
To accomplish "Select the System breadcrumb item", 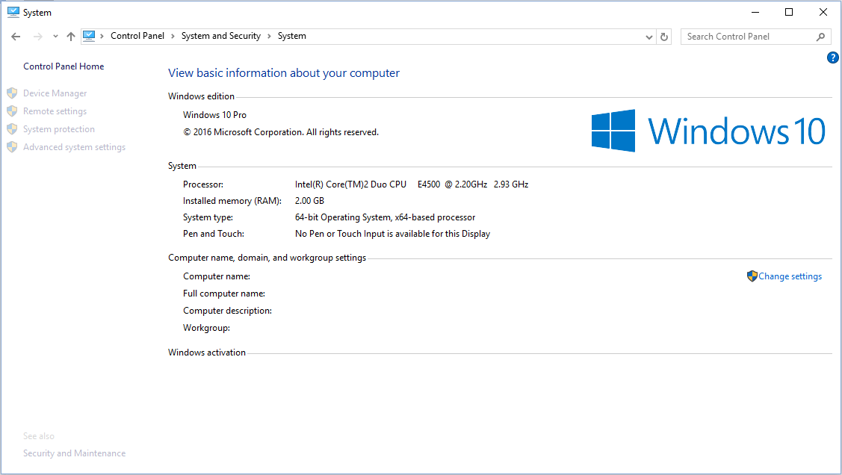I will pos(291,36).
